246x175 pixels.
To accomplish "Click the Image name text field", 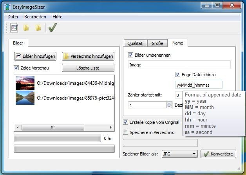I will point(179,64).
